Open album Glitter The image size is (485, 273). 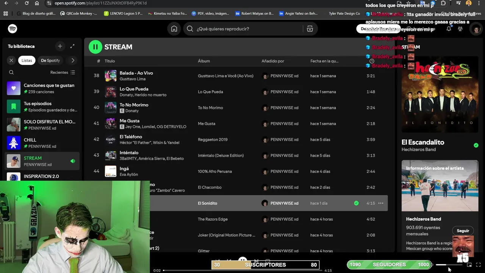click(x=204, y=251)
